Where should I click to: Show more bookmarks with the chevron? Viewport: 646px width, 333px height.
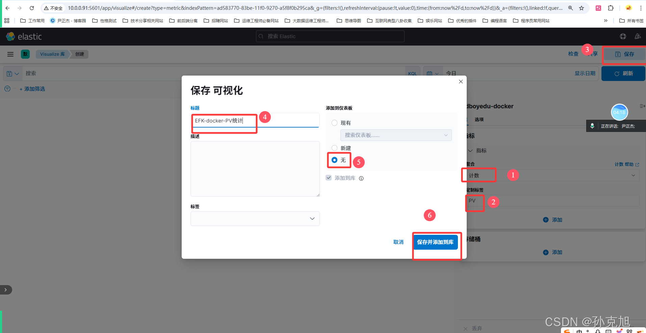tap(606, 21)
